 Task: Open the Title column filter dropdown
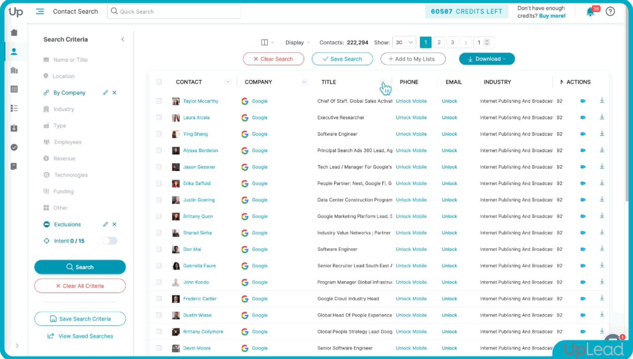tap(383, 82)
